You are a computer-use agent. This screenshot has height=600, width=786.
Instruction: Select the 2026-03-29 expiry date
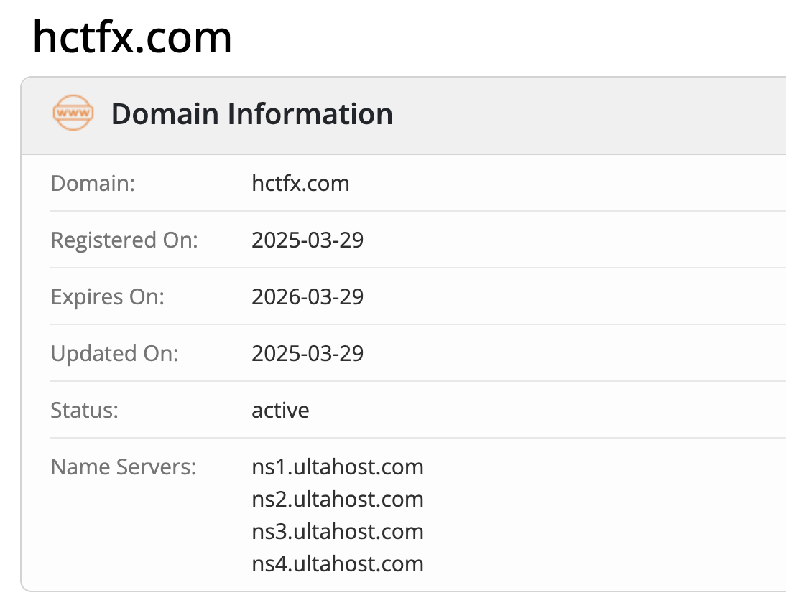click(x=308, y=296)
